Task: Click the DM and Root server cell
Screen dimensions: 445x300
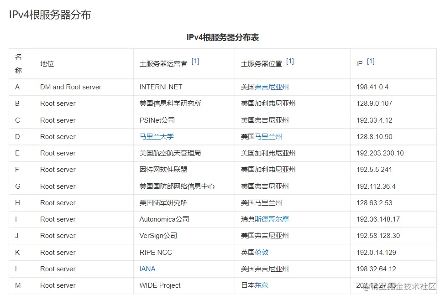Action: [84, 87]
